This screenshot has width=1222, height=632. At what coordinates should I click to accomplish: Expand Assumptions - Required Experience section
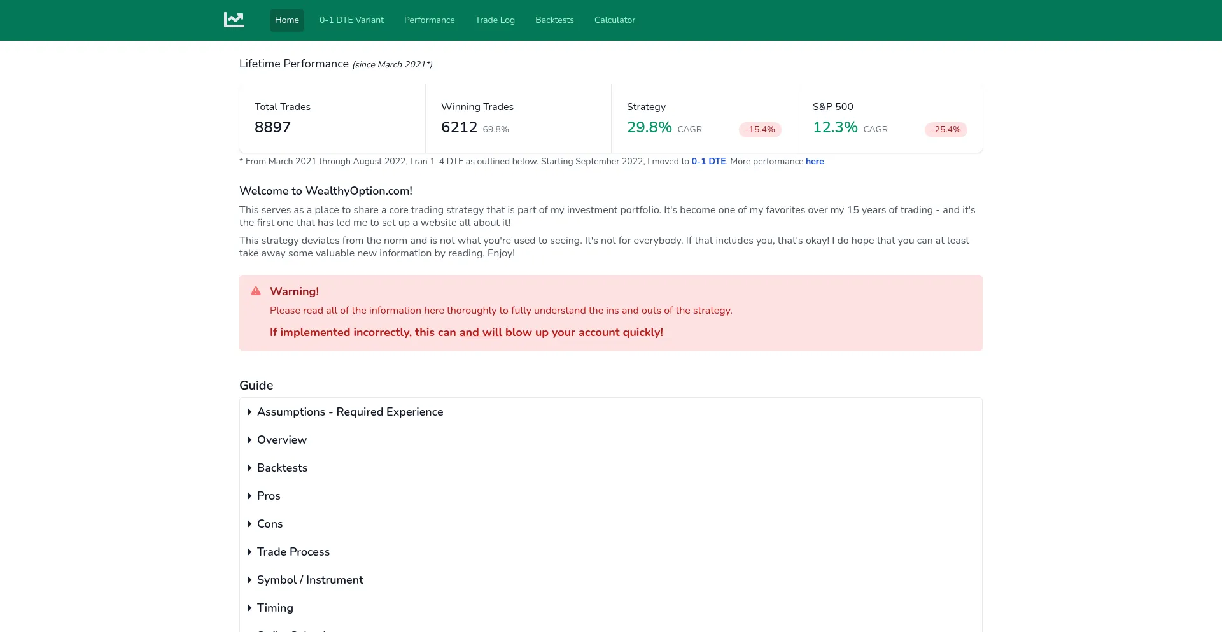click(x=611, y=412)
